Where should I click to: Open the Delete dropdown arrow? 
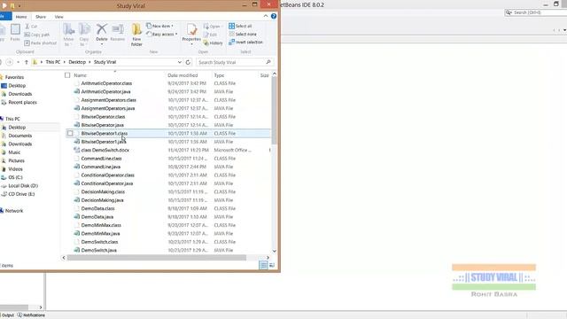[x=102, y=44]
